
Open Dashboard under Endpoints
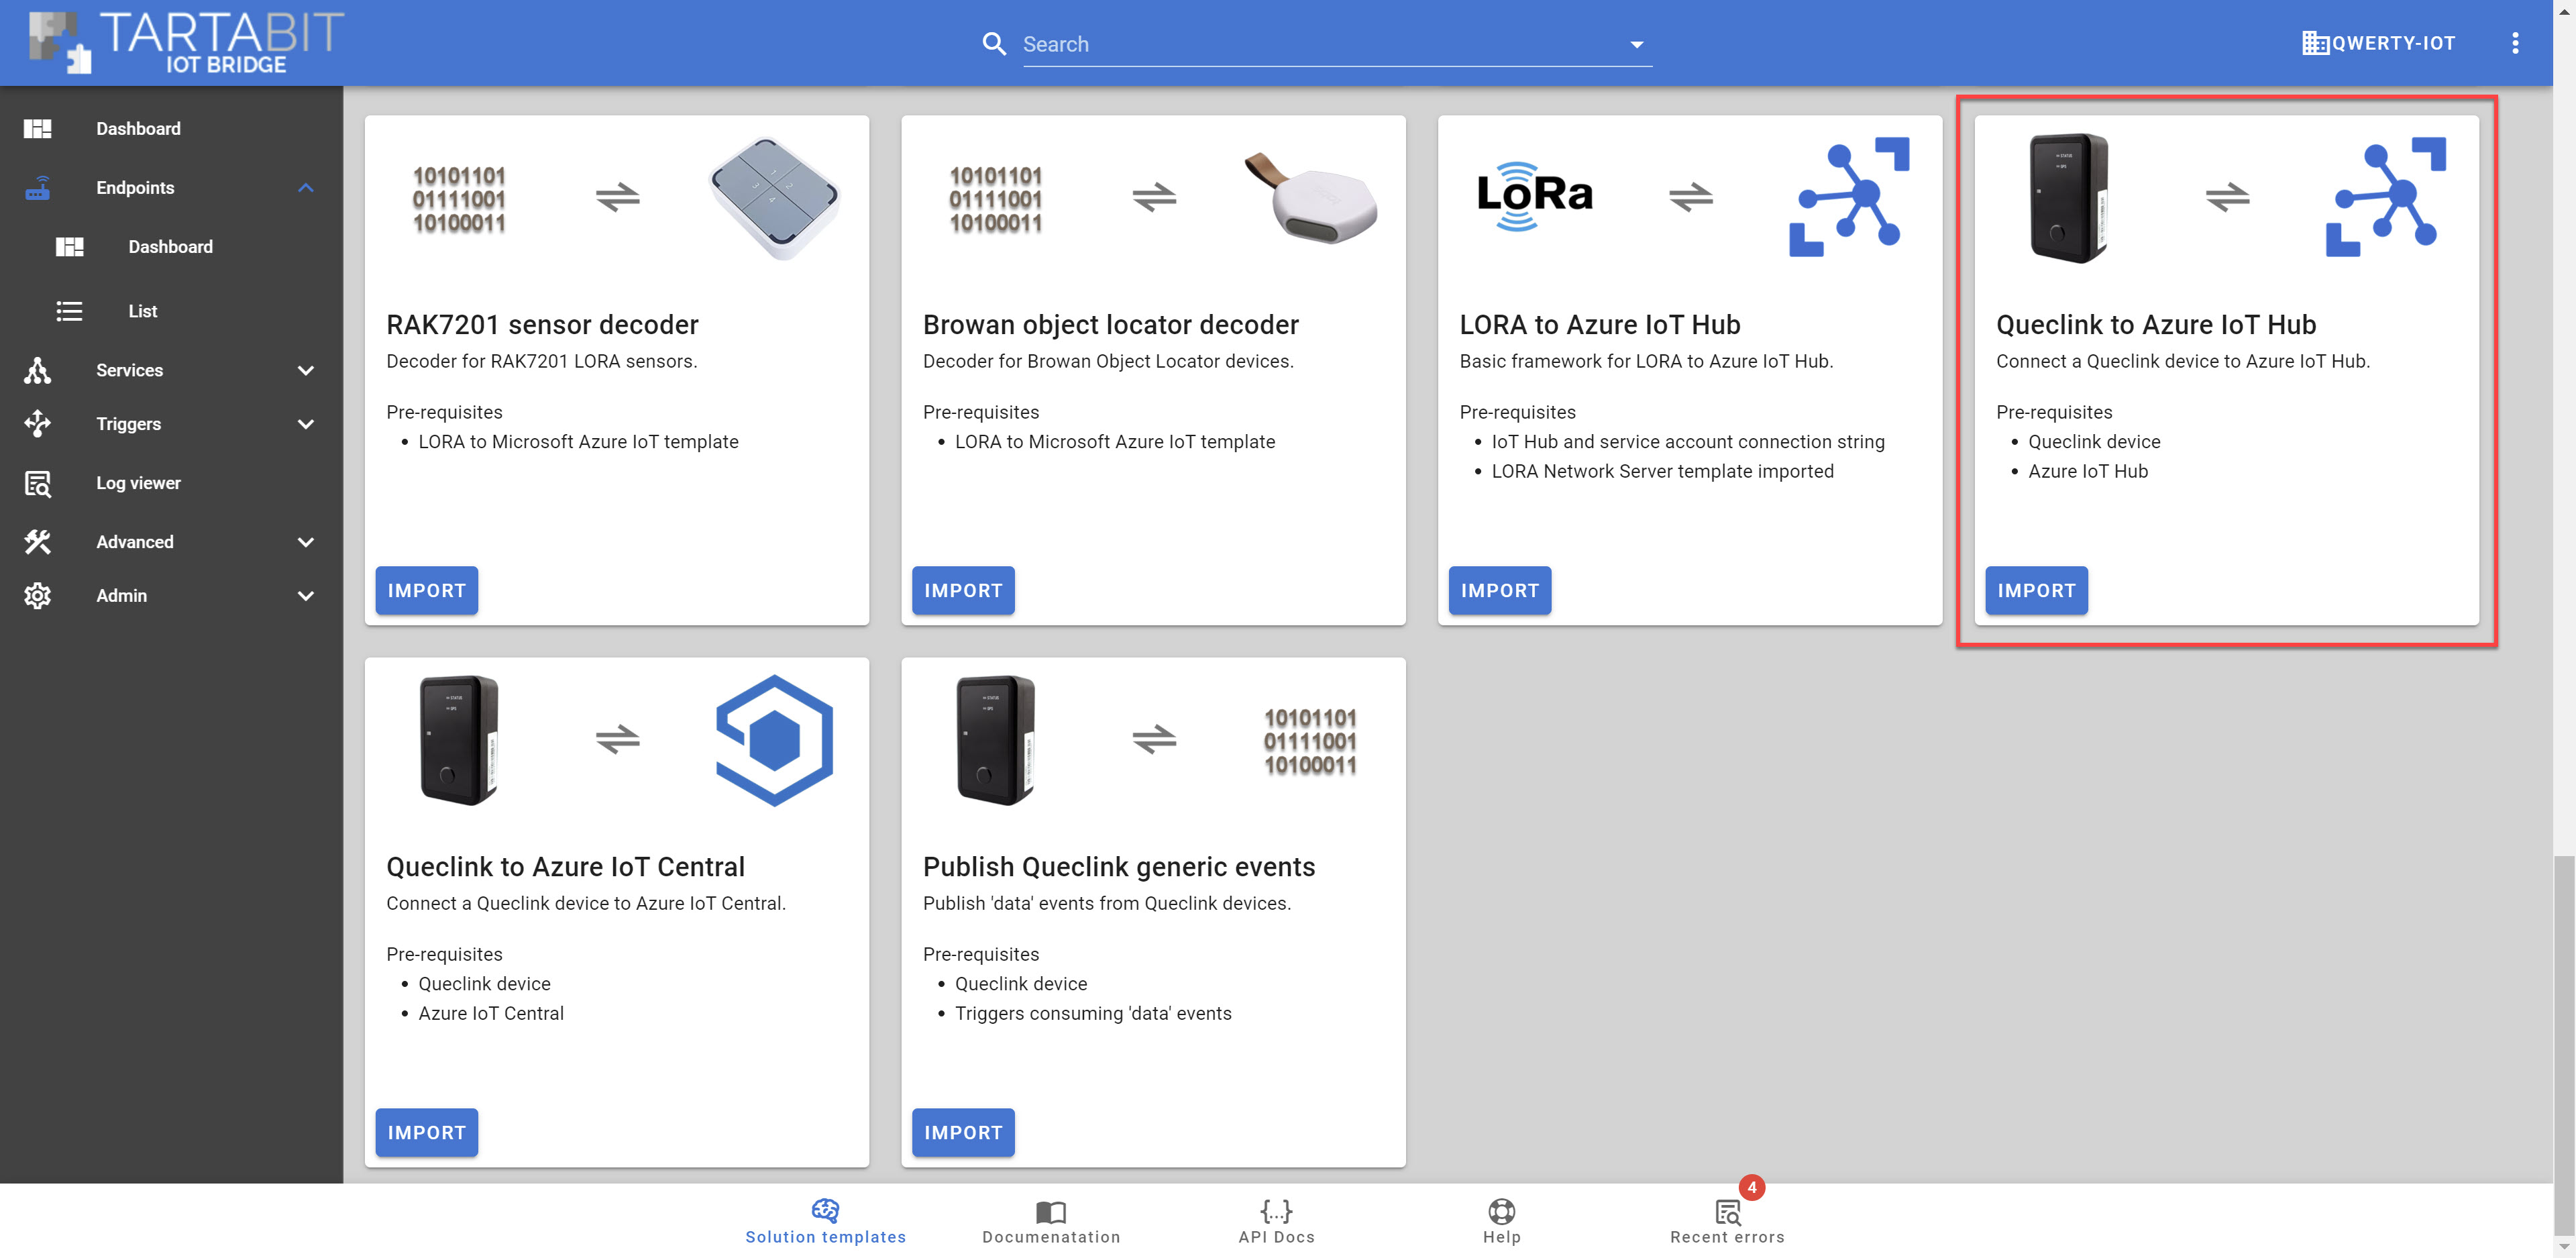point(171,247)
